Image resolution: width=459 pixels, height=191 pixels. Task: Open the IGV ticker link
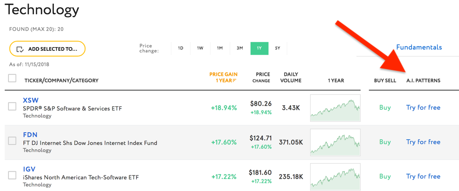click(x=29, y=169)
